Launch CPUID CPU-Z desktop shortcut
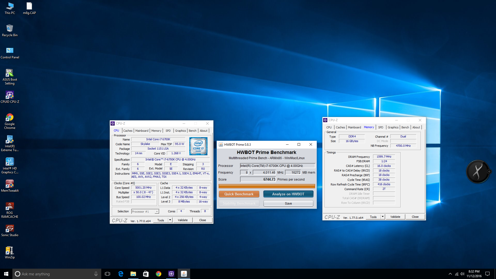The width and height of the screenshot is (496, 279). [10, 97]
